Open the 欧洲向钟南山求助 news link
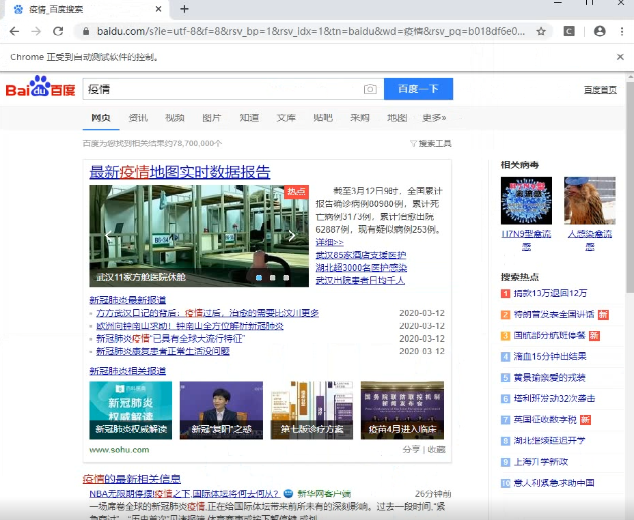Screen dimensions: 634x520 point(190,326)
